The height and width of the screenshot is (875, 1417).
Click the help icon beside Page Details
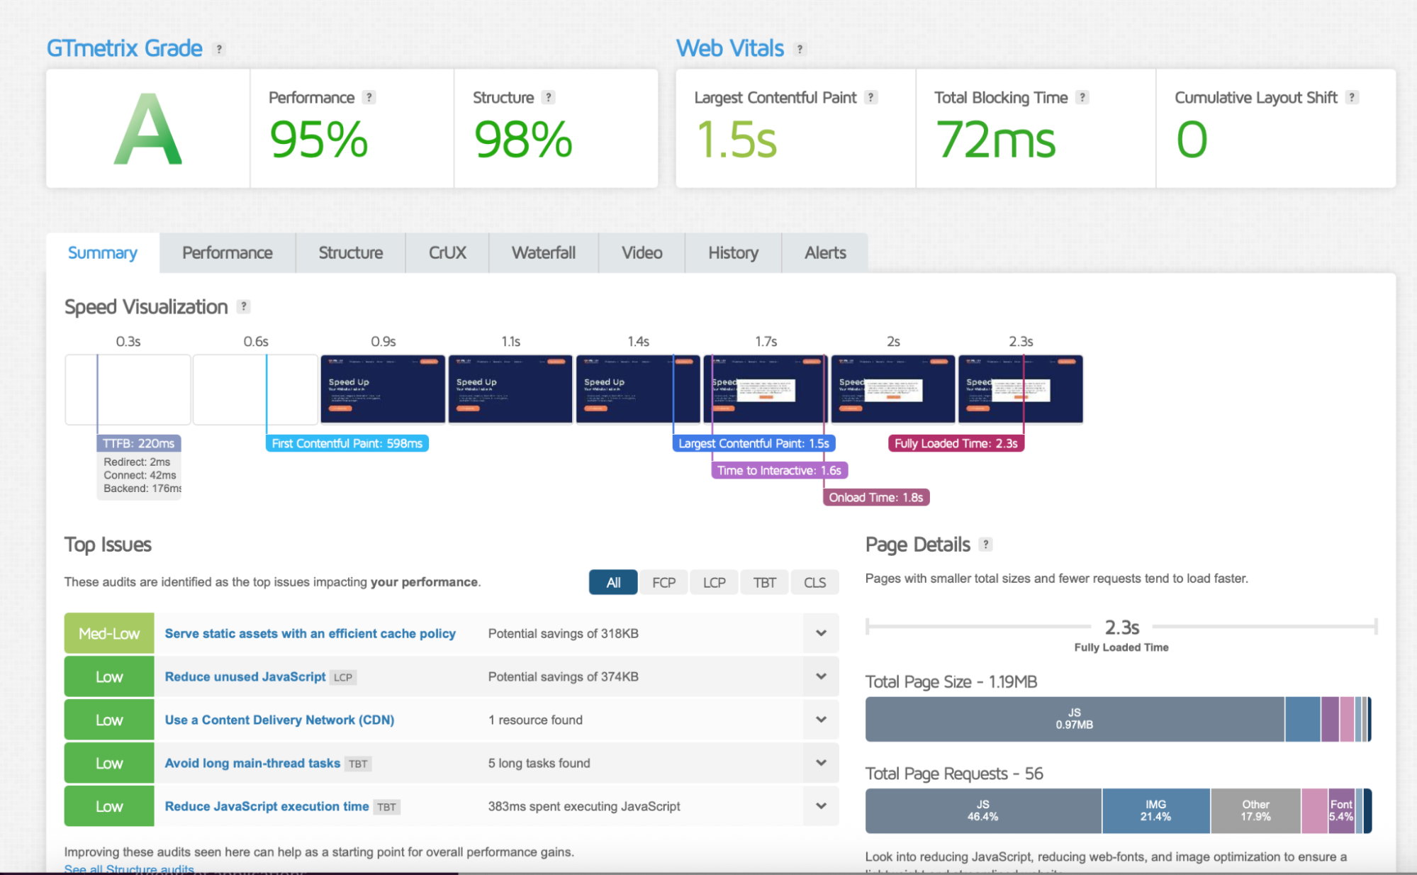click(x=985, y=544)
